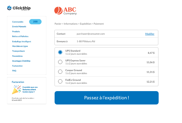Open Boîtes et Pallettes section
This screenshot has height=123, width=182.
[x=20, y=36]
